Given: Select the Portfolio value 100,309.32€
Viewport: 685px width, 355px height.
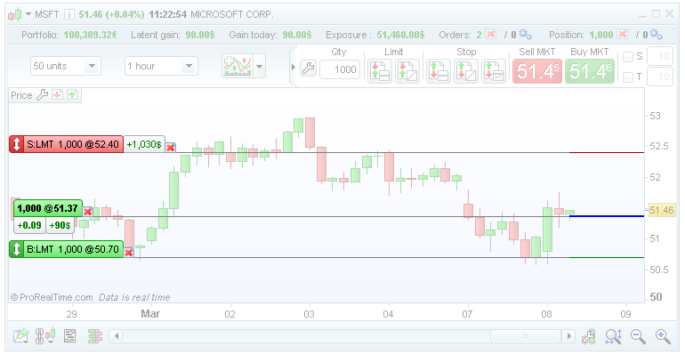Looking at the screenshot, I should tap(91, 35).
